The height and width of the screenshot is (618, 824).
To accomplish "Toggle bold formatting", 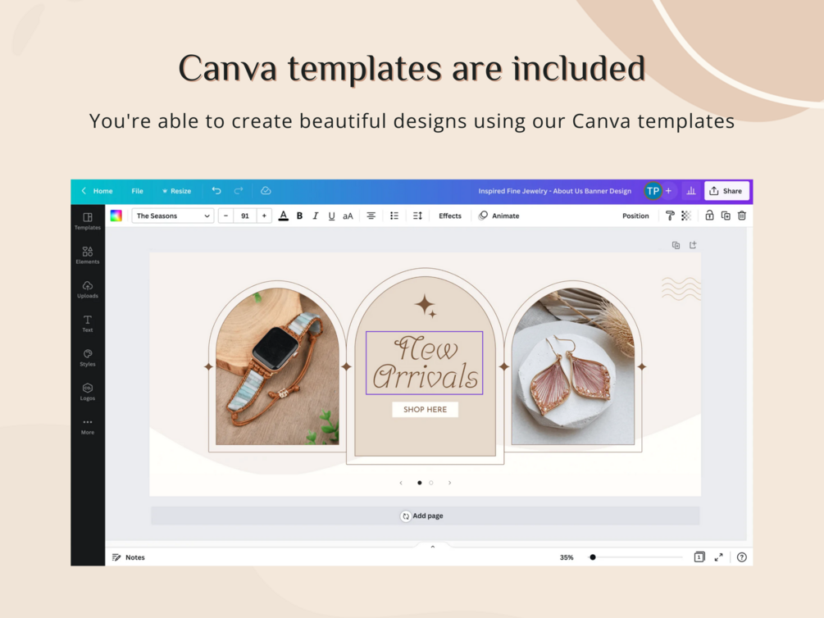I will coord(299,216).
